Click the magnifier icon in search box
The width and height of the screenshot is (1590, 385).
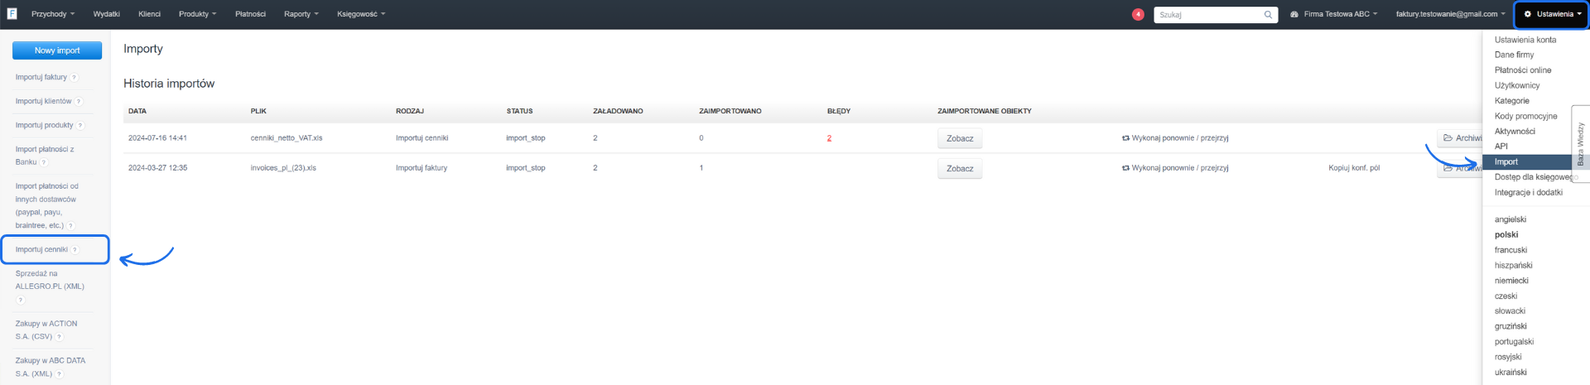(x=1268, y=15)
